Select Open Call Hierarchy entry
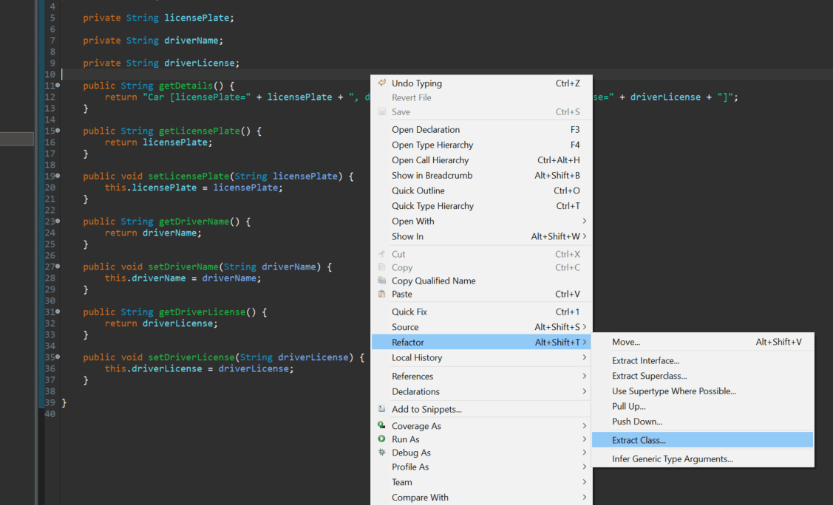The image size is (833, 505). [481, 160]
